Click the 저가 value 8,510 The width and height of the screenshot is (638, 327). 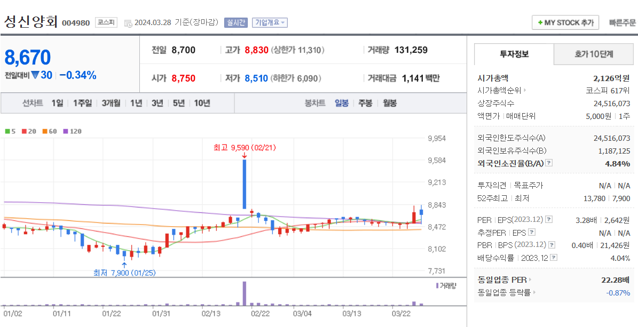click(x=256, y=78)
